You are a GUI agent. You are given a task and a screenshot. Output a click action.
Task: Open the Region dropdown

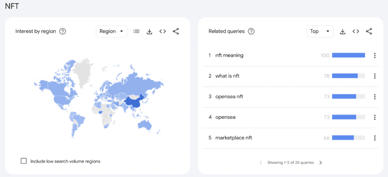pos(111,31)
